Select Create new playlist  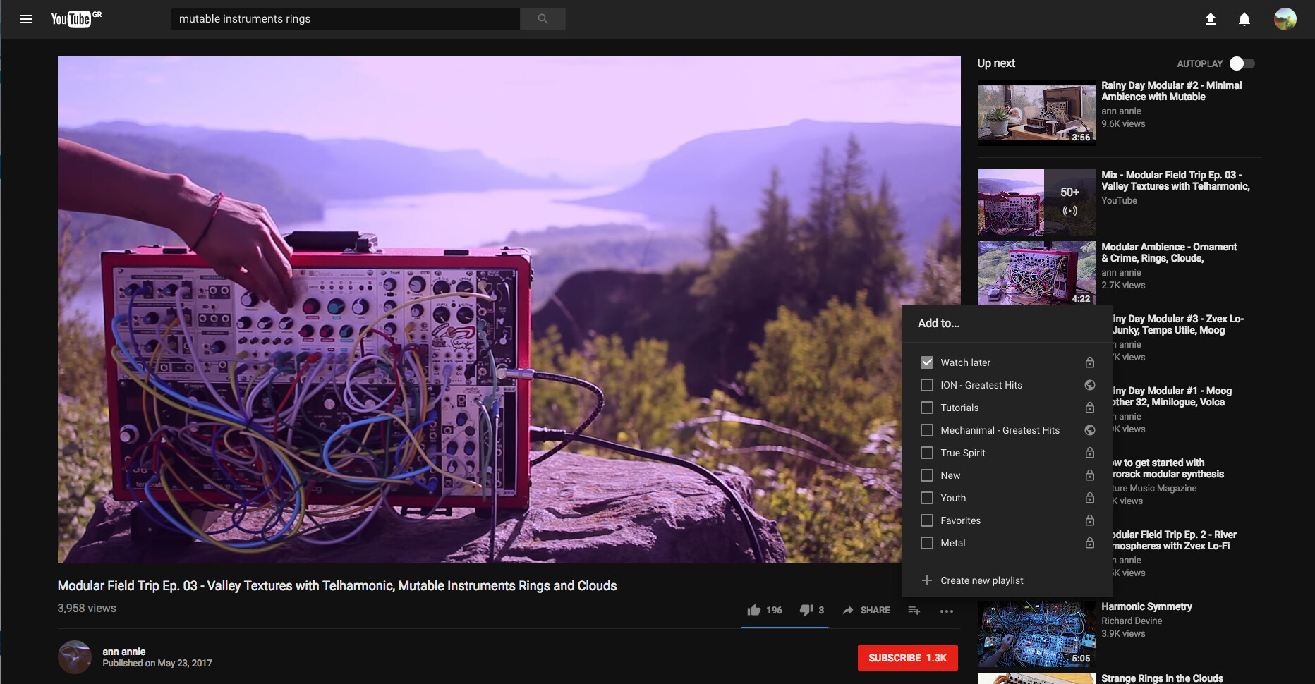981,580
